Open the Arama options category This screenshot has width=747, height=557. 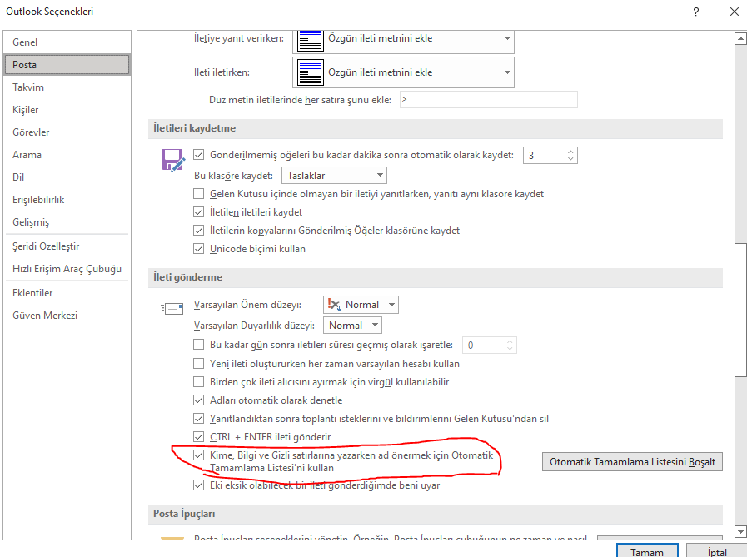click(67, 155)
